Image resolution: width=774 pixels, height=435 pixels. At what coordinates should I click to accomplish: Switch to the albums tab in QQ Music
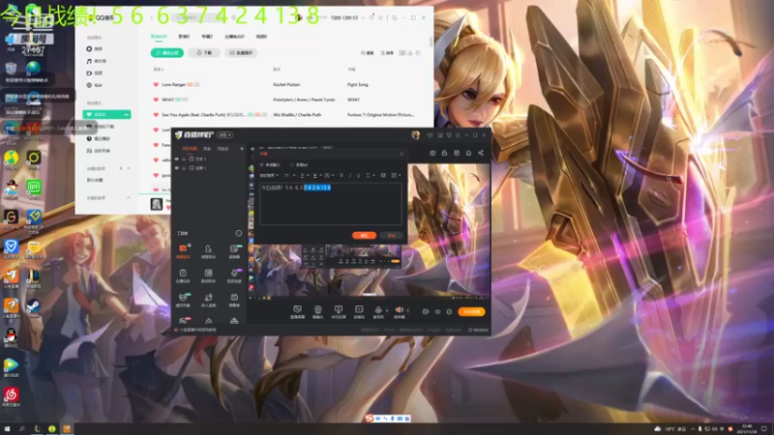[x=207, y=37]
